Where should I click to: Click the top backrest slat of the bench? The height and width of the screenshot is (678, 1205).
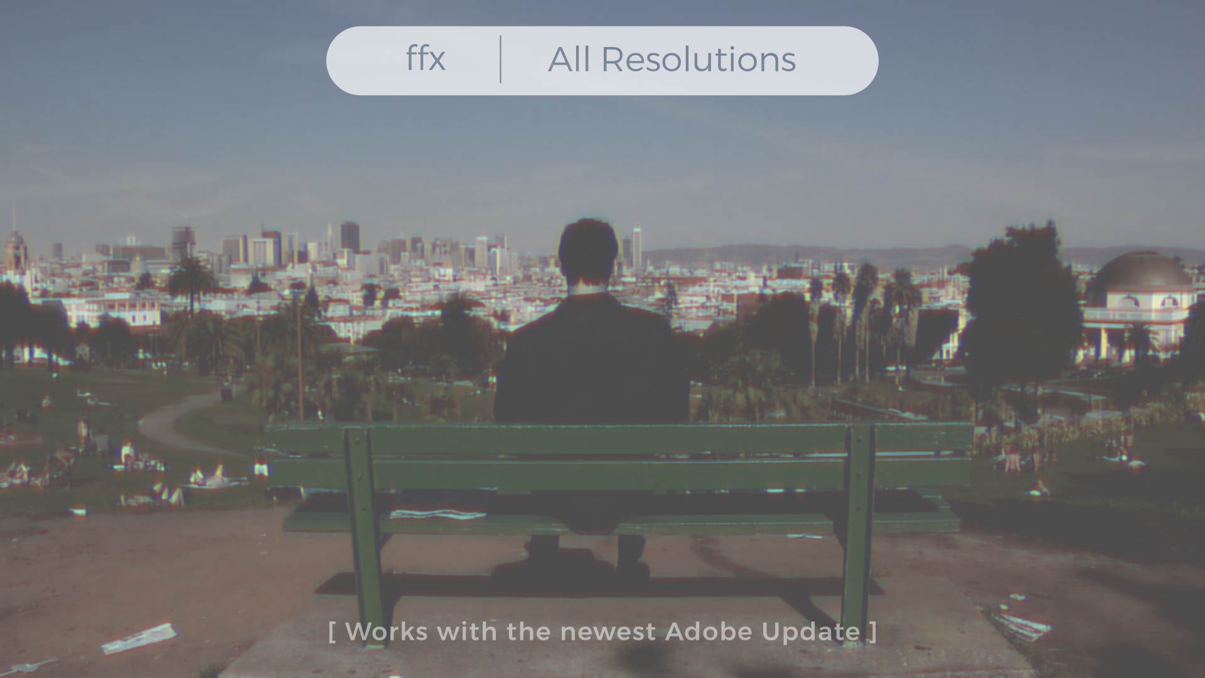(618, 439)
